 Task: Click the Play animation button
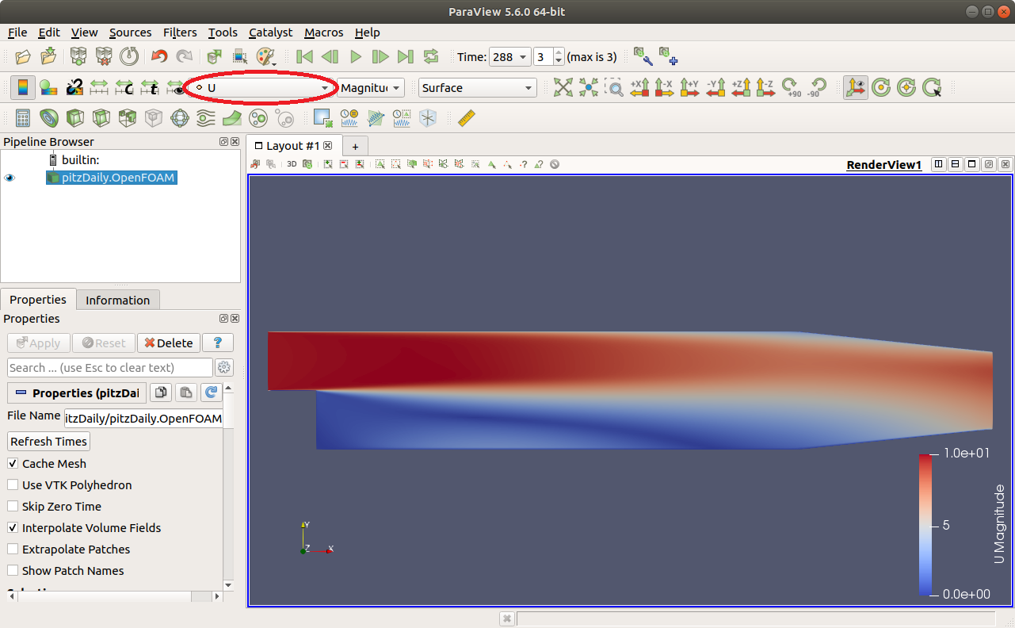tap(356, 56)
